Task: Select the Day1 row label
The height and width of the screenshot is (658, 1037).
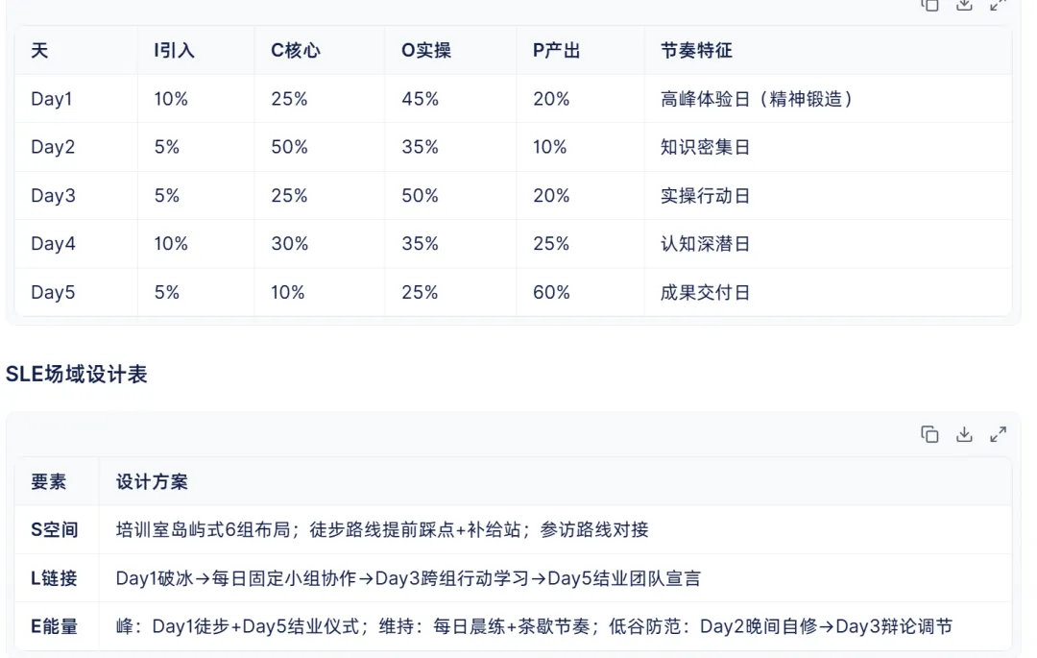Action: click(52, 99)
